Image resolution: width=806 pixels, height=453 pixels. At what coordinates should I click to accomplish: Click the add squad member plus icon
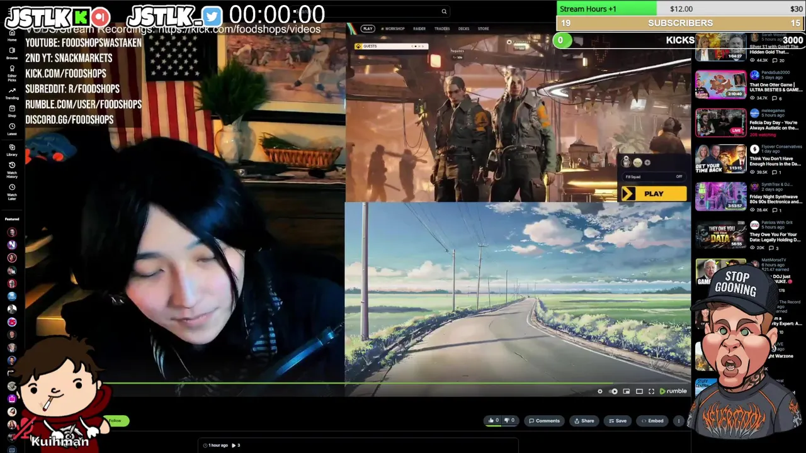tap(647, 163)
